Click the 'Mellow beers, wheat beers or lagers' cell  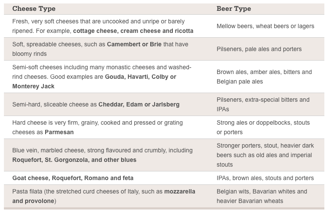(265, 26)
